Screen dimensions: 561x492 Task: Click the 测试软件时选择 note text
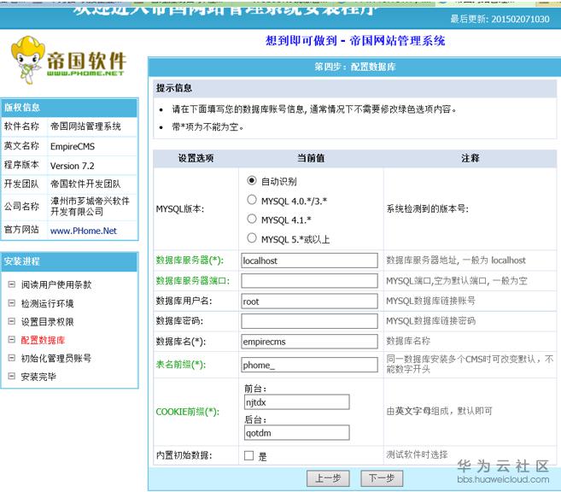pyautogui.click(x=418, y=454)
